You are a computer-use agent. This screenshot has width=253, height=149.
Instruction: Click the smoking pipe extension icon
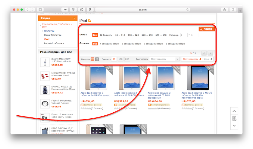click(x=65, y=10)
